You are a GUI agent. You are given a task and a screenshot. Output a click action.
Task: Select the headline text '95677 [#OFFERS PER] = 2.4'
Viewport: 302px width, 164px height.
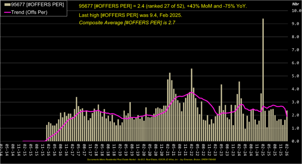[x=112, y=6]
